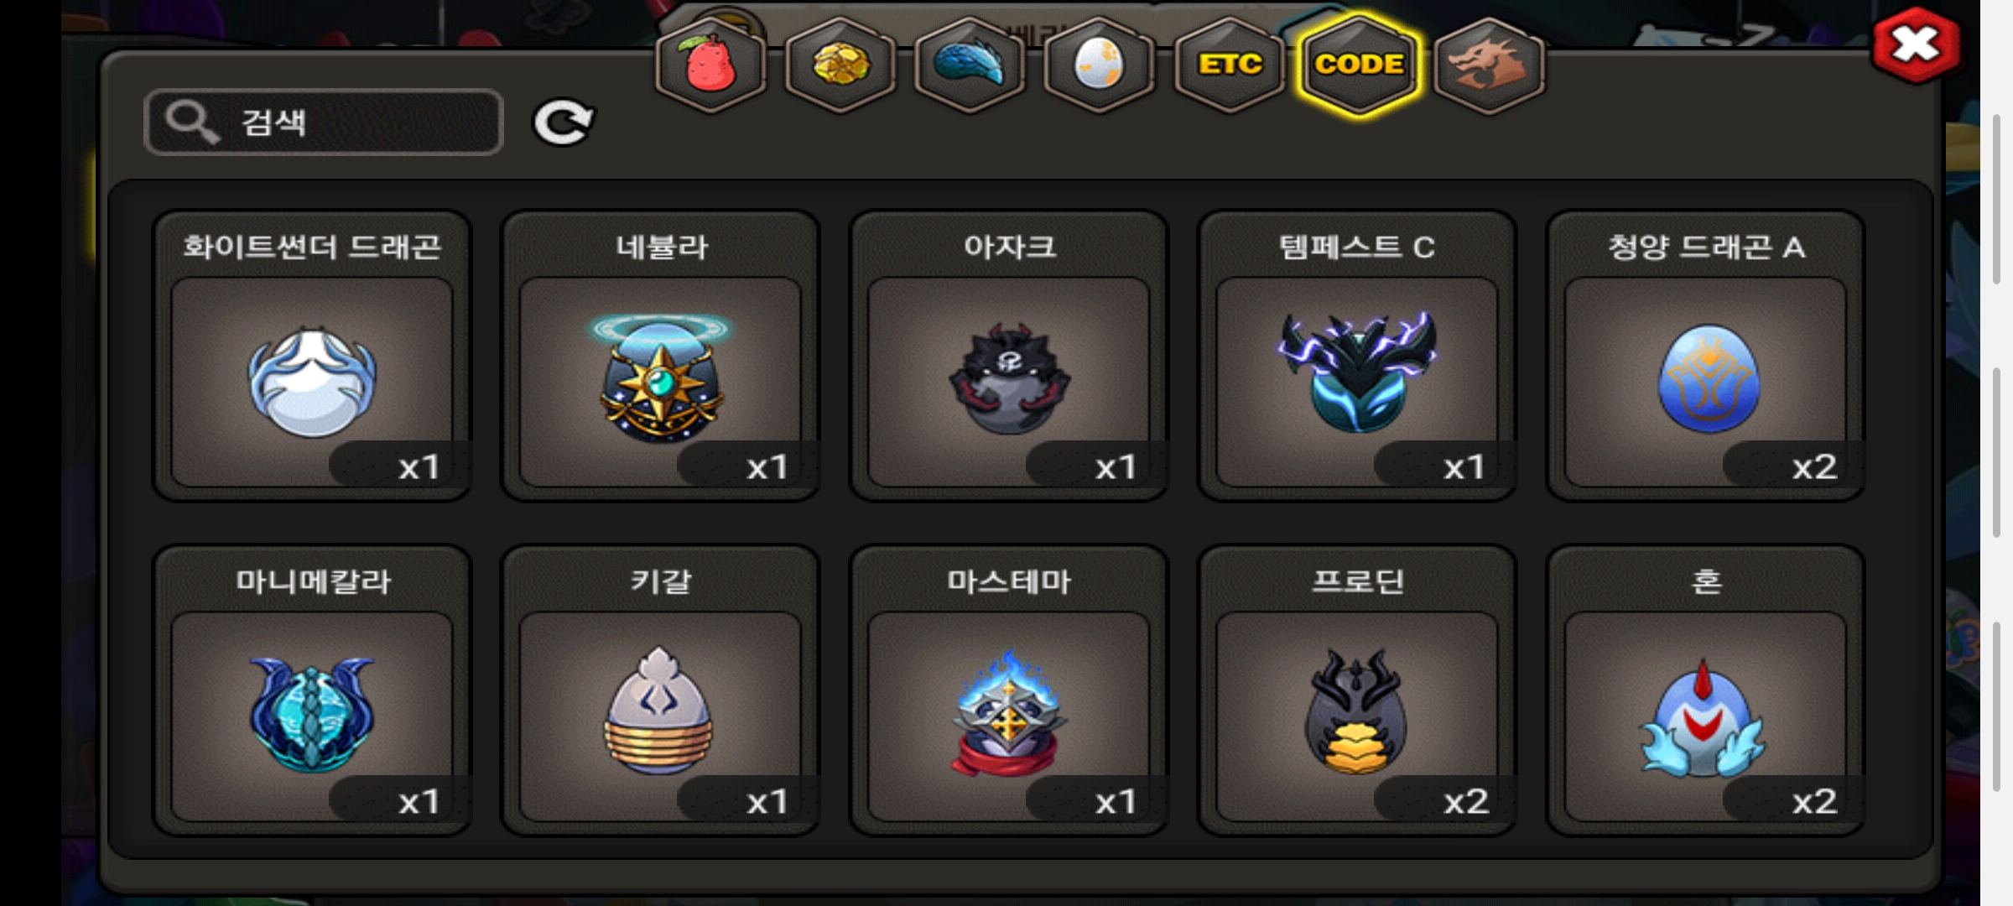Select the gold nugget category tab
Image resolution: width=2013 pixels, height=906 pixels.
point(840,65)
